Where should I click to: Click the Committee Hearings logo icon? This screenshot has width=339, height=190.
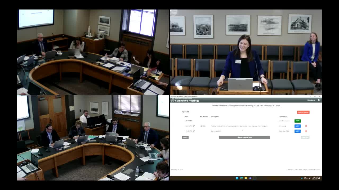click(x=172, y=100)
